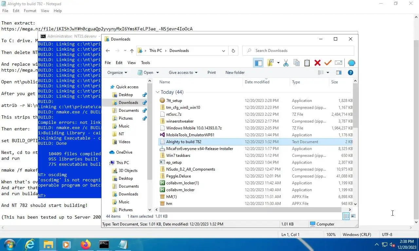
Task: Open Internet Explorer from the taskbar
Action: (30, 244)
